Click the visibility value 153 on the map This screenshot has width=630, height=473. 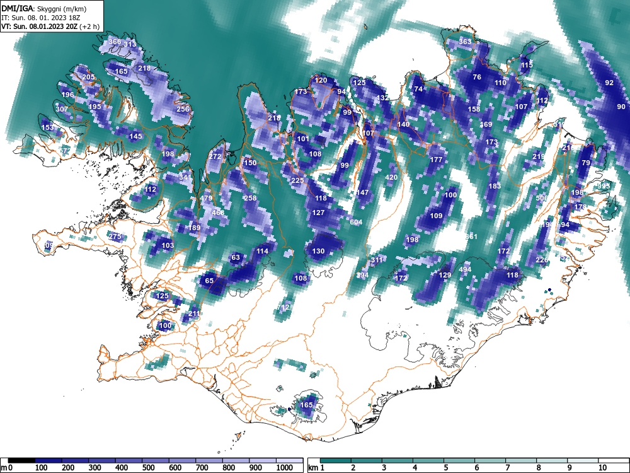click(x=47, y=127)
